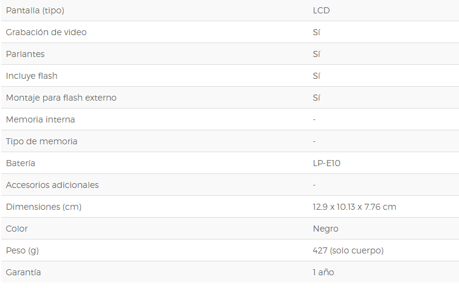Click the 'Sí' value for Grabación de video
The image size is (459, 288).
316,32
